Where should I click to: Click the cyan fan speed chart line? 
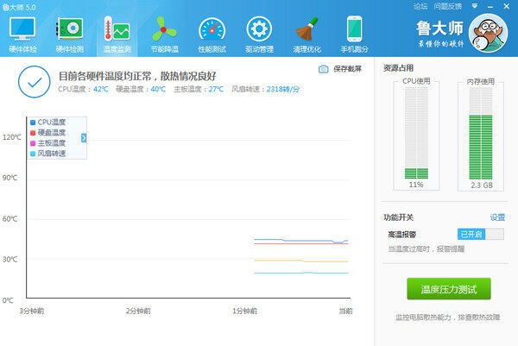click(x=301, y=273)
